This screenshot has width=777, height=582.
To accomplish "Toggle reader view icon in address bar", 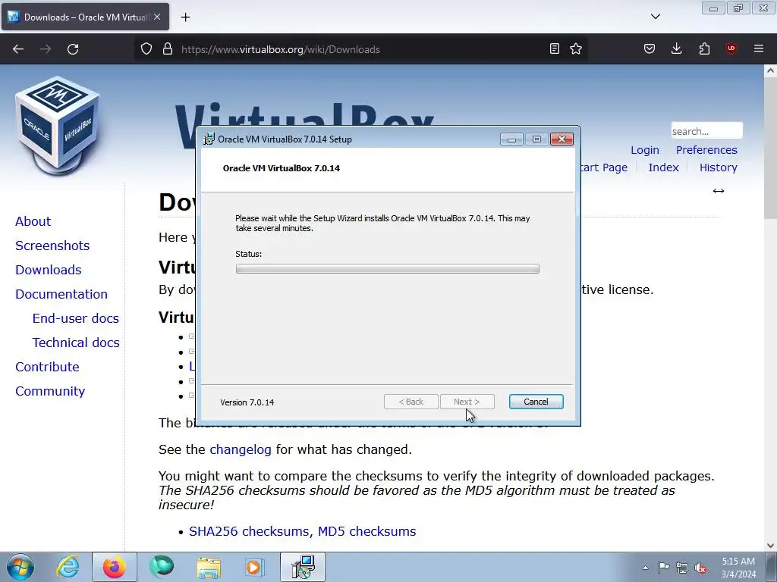I will [x=555, y=48].
